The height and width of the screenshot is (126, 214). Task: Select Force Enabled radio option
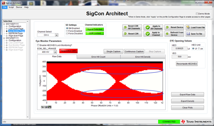pyautogui.click(x=67, y=31)
